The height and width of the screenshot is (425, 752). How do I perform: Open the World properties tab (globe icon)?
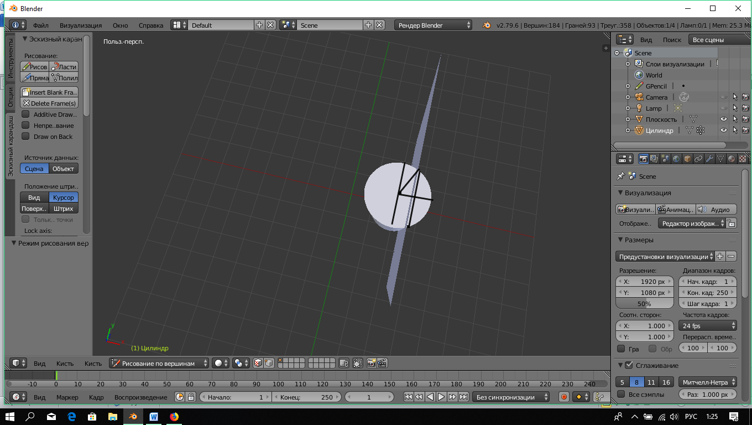click(x=676, y=159)
